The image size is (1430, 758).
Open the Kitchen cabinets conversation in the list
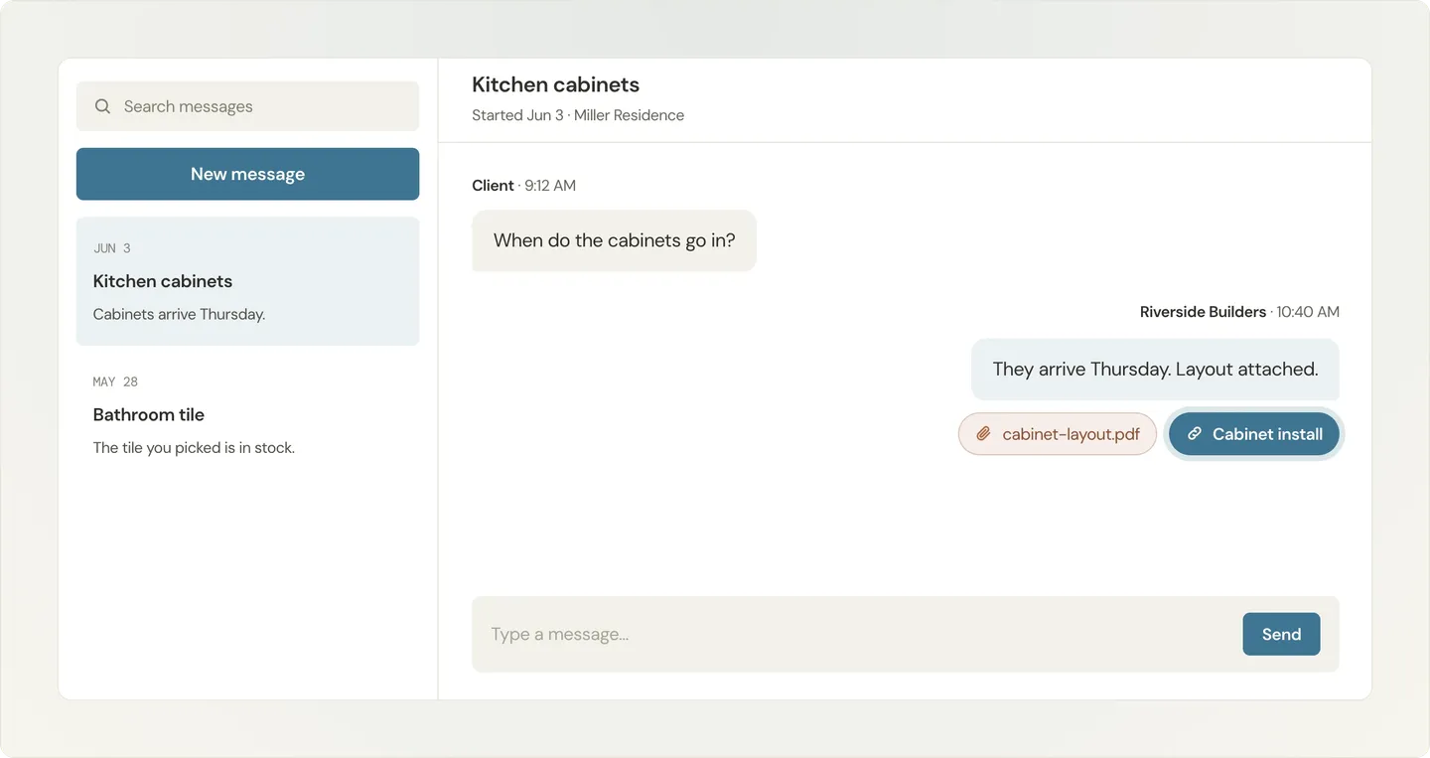coord(247,281)
